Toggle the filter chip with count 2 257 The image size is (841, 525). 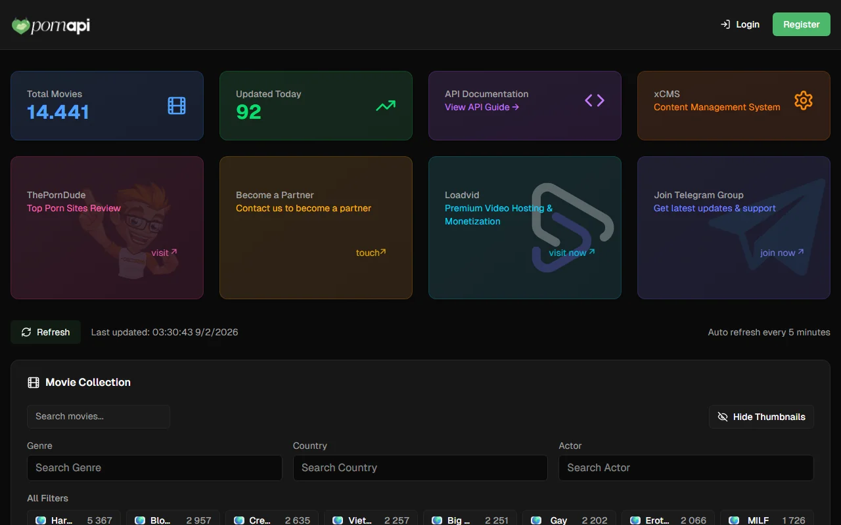(x=371, y=520)
